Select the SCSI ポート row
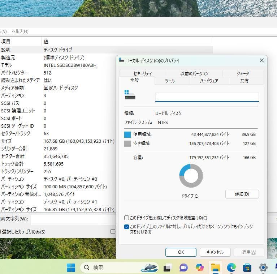Viewport: 277px width, 274px height. click(x=58, y=118)
